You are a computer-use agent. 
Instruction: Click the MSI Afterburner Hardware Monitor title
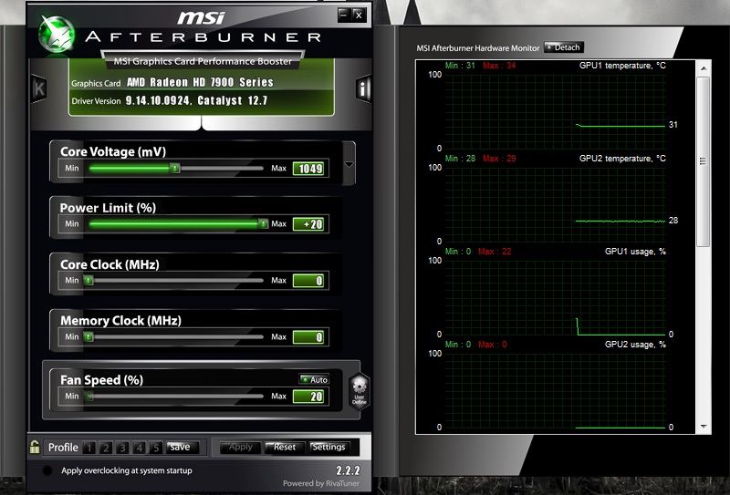(477, 48)
